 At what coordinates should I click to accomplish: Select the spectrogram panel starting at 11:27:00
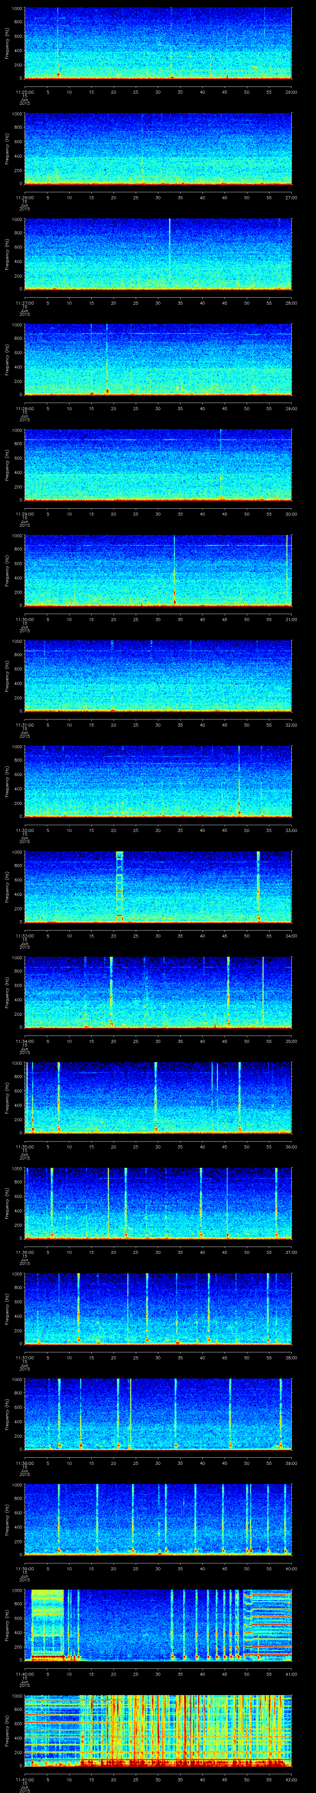coord(158,254)
